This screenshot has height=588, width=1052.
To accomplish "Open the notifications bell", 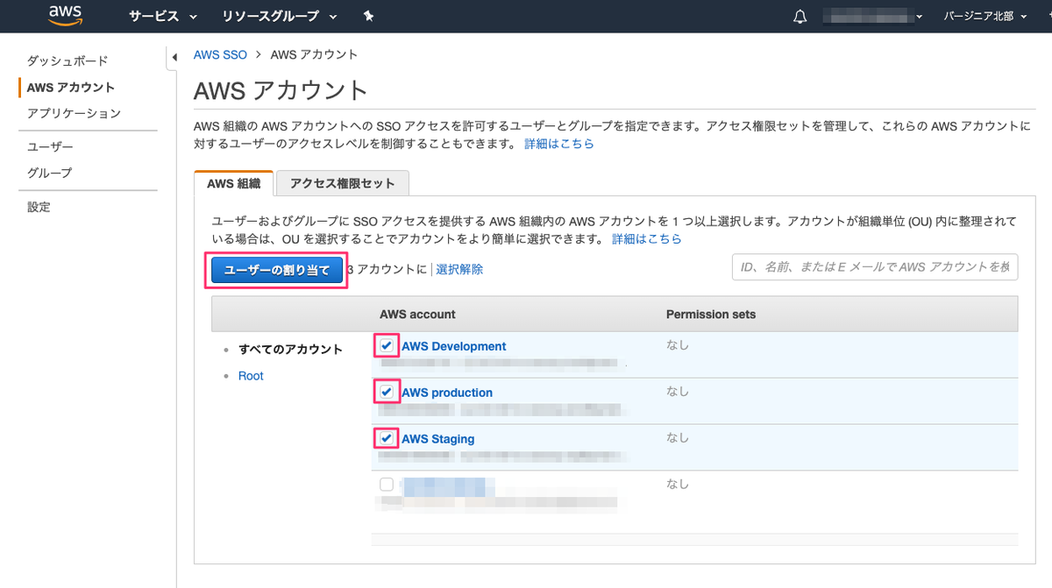I will 800,17.
